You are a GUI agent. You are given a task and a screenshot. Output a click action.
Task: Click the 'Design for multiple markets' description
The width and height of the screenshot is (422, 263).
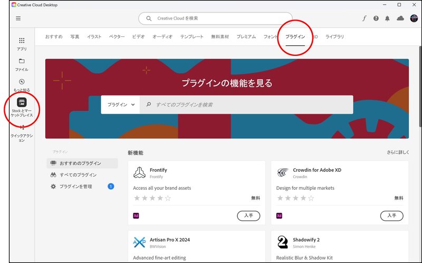coord(305,188)
